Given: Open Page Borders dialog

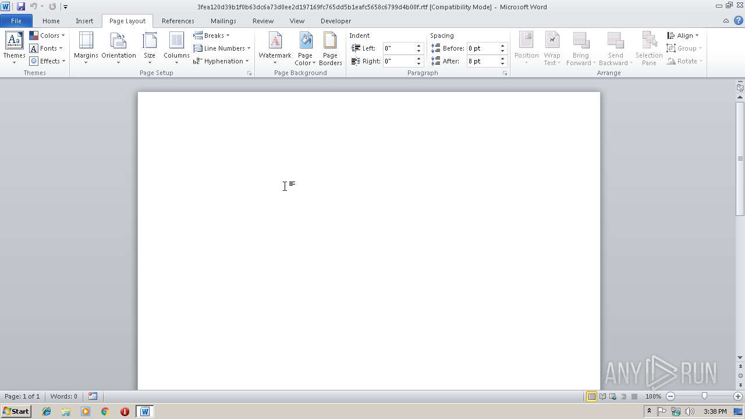Looking at the screenshot, I should [330, 48].
